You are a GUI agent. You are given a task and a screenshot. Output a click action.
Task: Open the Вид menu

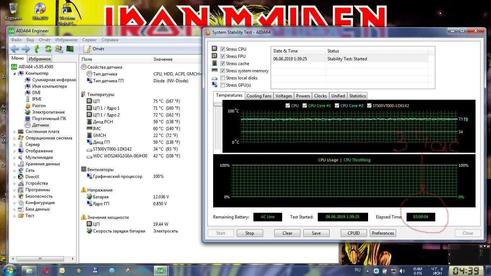pos(30,40)
